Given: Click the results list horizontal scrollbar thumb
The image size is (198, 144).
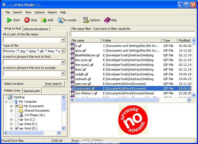Looking at the screenshot, I should [x=117, y=100].
